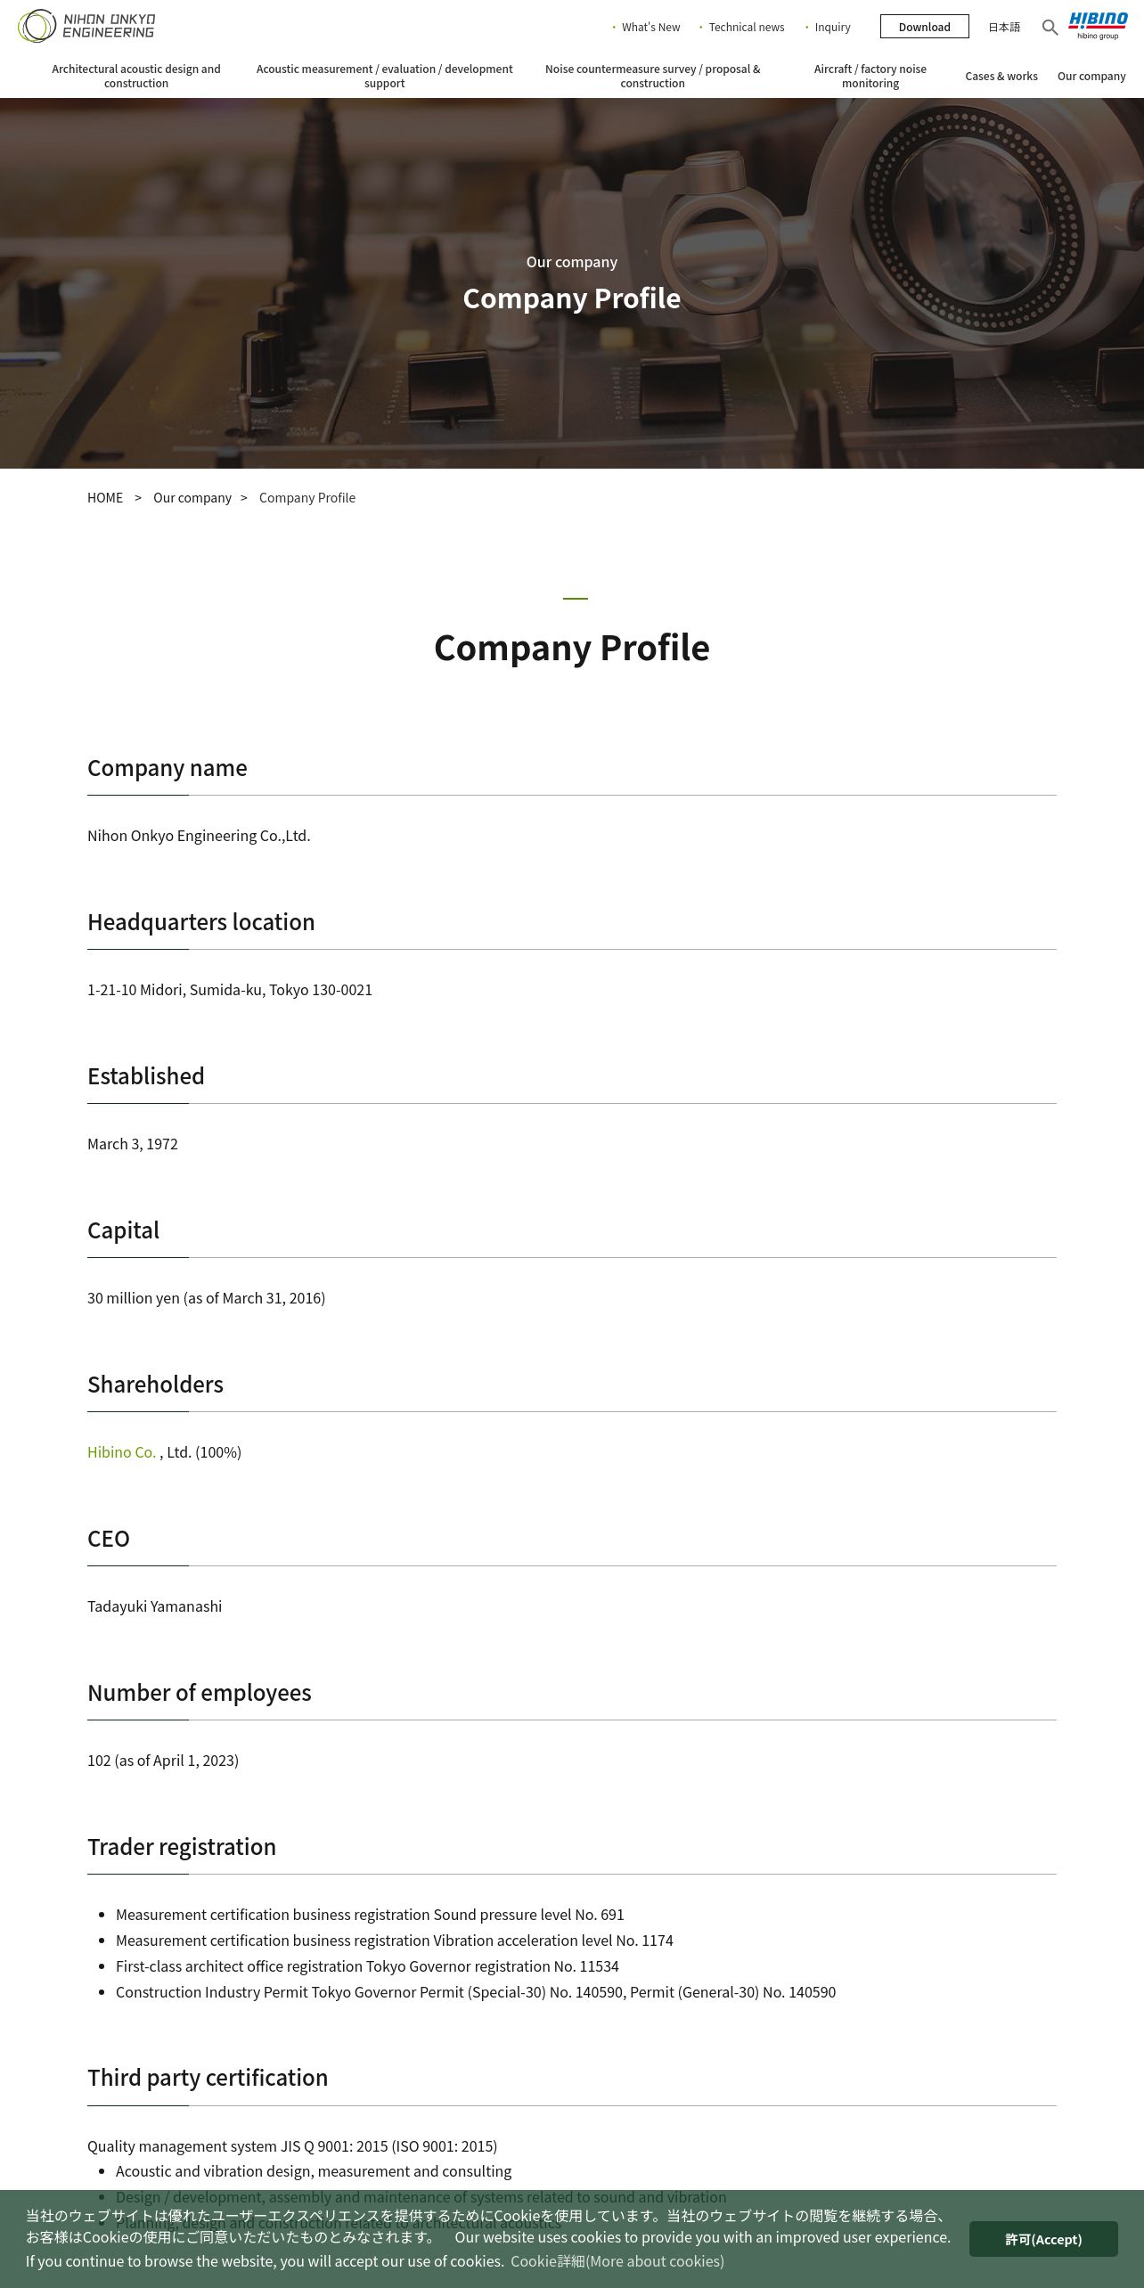This screenshot has width=1144, height=2288.
Task: Click the Hibino group logo
Action: (x=1098, y=26)
